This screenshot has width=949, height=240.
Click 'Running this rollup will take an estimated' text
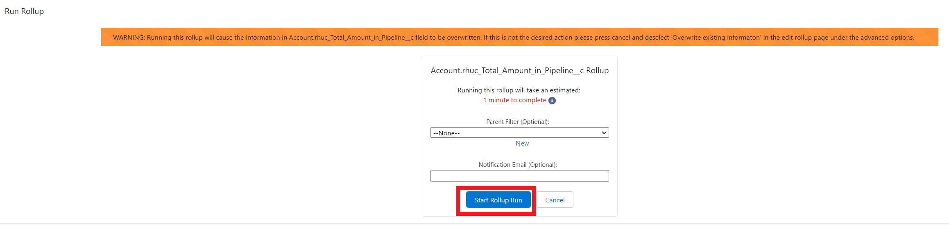(x=519, y=90)
